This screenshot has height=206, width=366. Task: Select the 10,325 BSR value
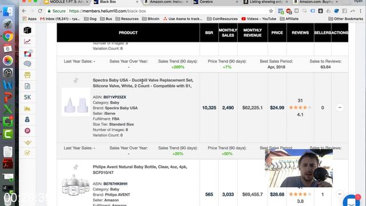(x=209, y=108)
